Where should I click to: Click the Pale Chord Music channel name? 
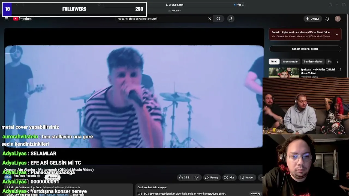(309, 77)
